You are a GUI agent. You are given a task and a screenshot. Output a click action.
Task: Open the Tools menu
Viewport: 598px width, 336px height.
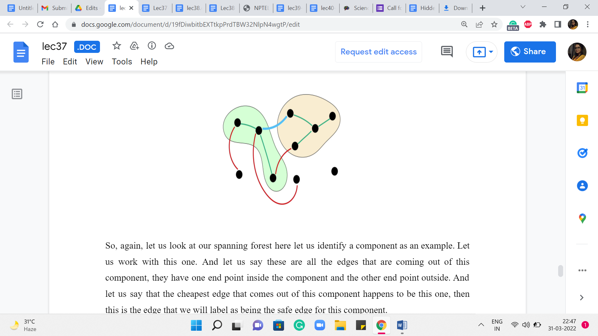click(x=122, y=62)
